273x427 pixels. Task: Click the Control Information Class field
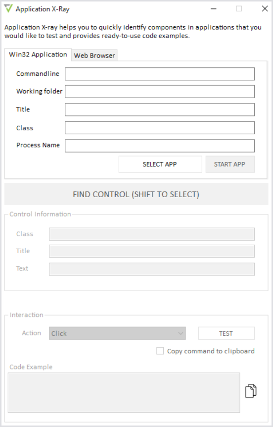point(152,234)
